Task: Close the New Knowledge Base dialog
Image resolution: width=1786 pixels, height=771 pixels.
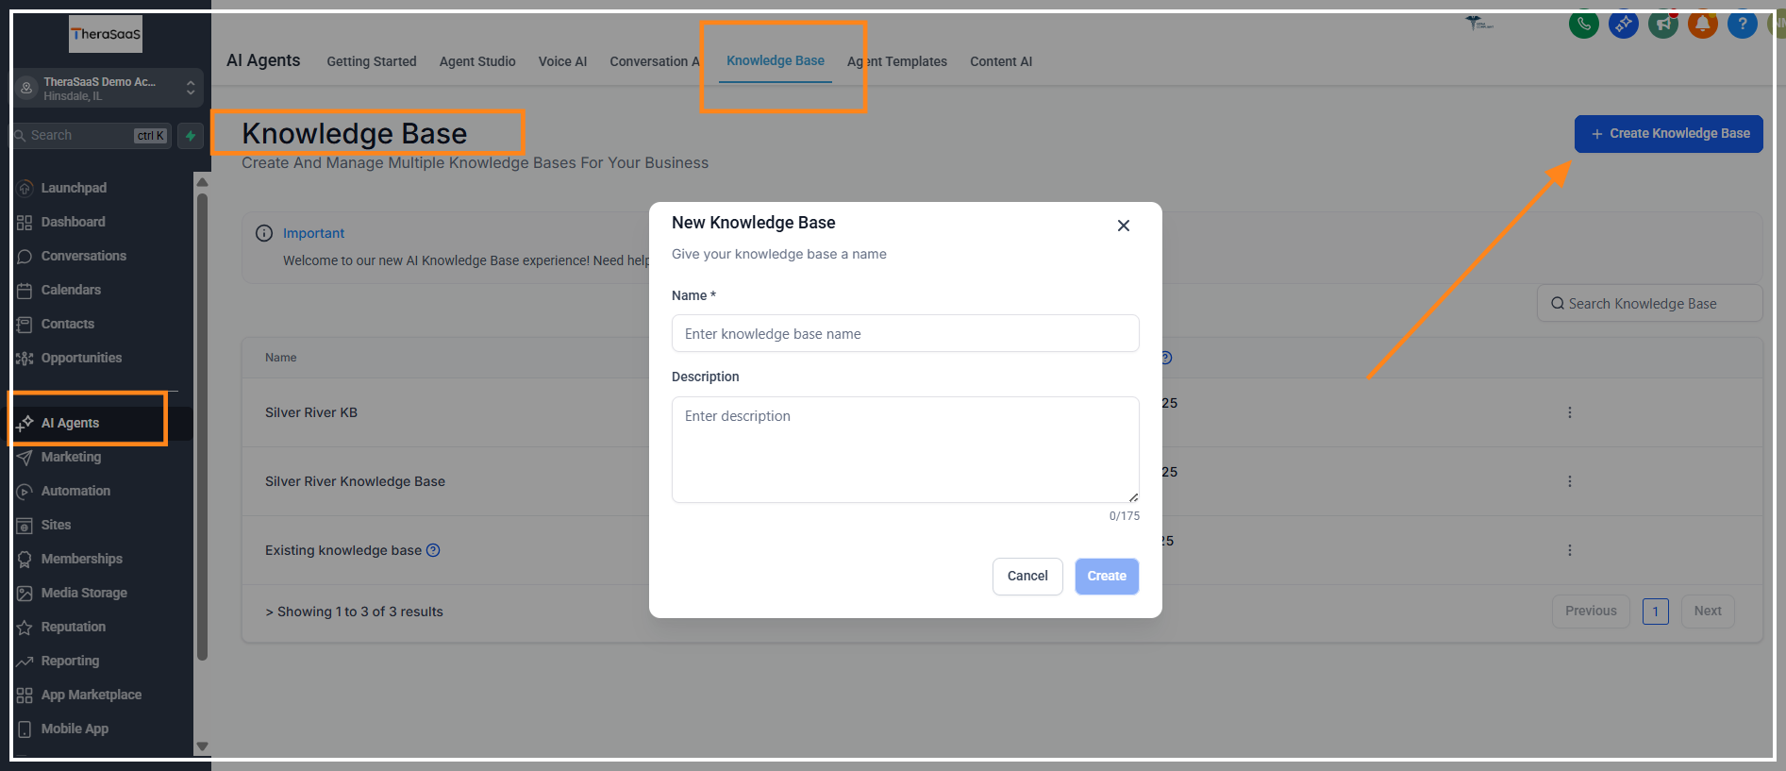Action: [1123, 226]
